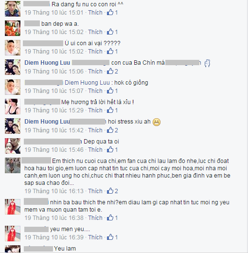Click thumbs-up icon on 'hoi stress xiu ah' comment
Image resolution: width=248 pixels, height=253 pixels.
click(x=110, y=130)
